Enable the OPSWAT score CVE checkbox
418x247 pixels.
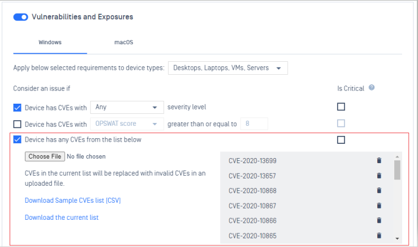pos(17,124)
